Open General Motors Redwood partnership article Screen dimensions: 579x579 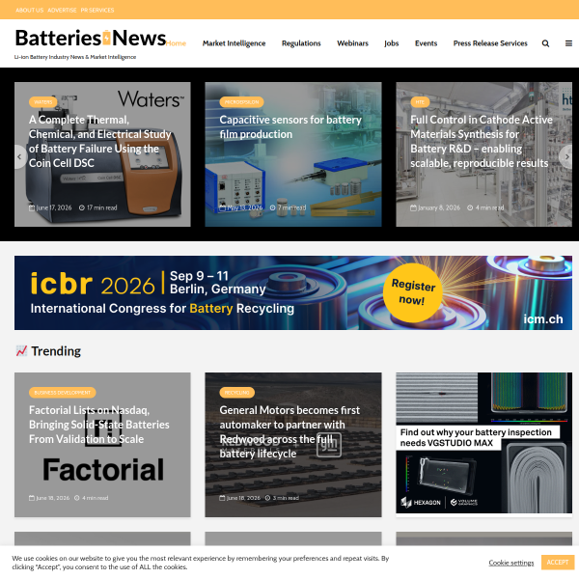289,431
